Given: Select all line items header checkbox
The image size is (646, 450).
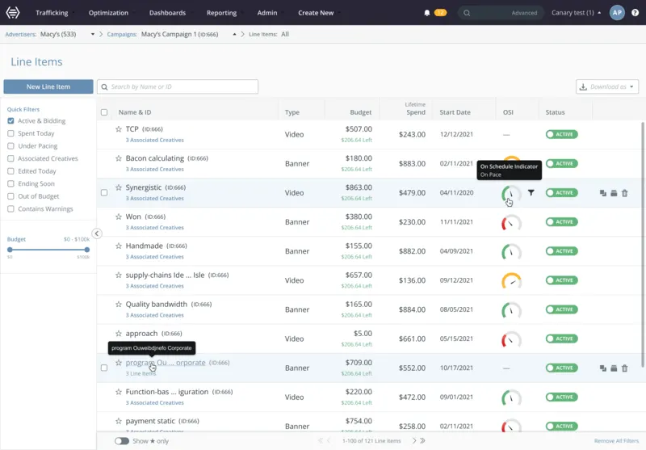Looking at the screenshot, I should pos(104,112).
